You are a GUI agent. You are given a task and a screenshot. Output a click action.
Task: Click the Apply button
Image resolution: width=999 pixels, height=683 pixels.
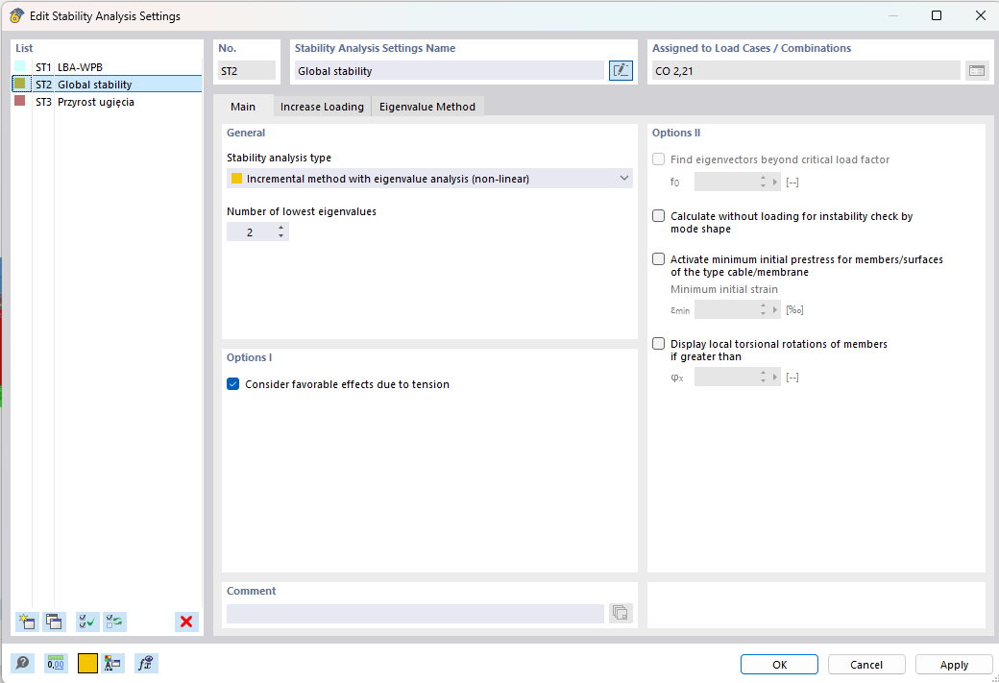(954, 665)
